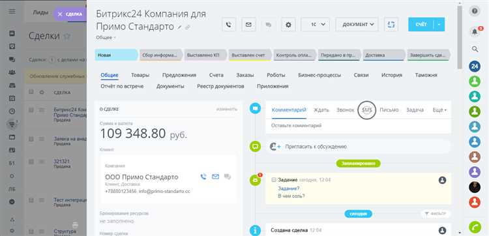Click green phone call button at bottom right
This screenshot has width=489, height=236.
tap(475, 228)
